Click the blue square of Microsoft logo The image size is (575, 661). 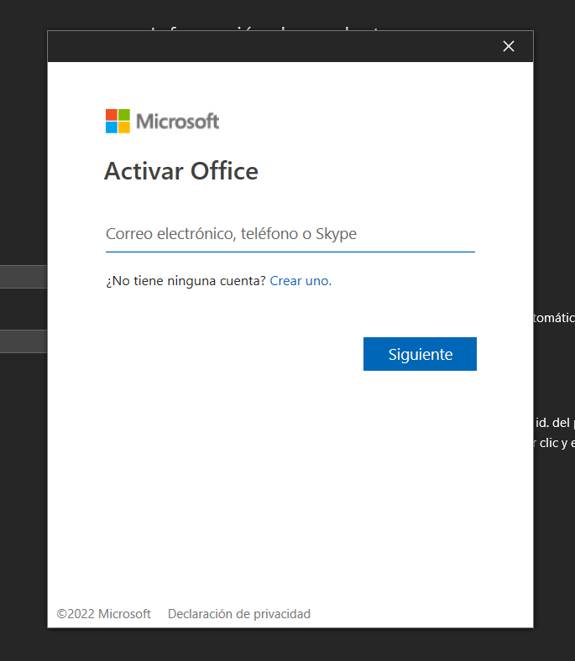point(112,128)
